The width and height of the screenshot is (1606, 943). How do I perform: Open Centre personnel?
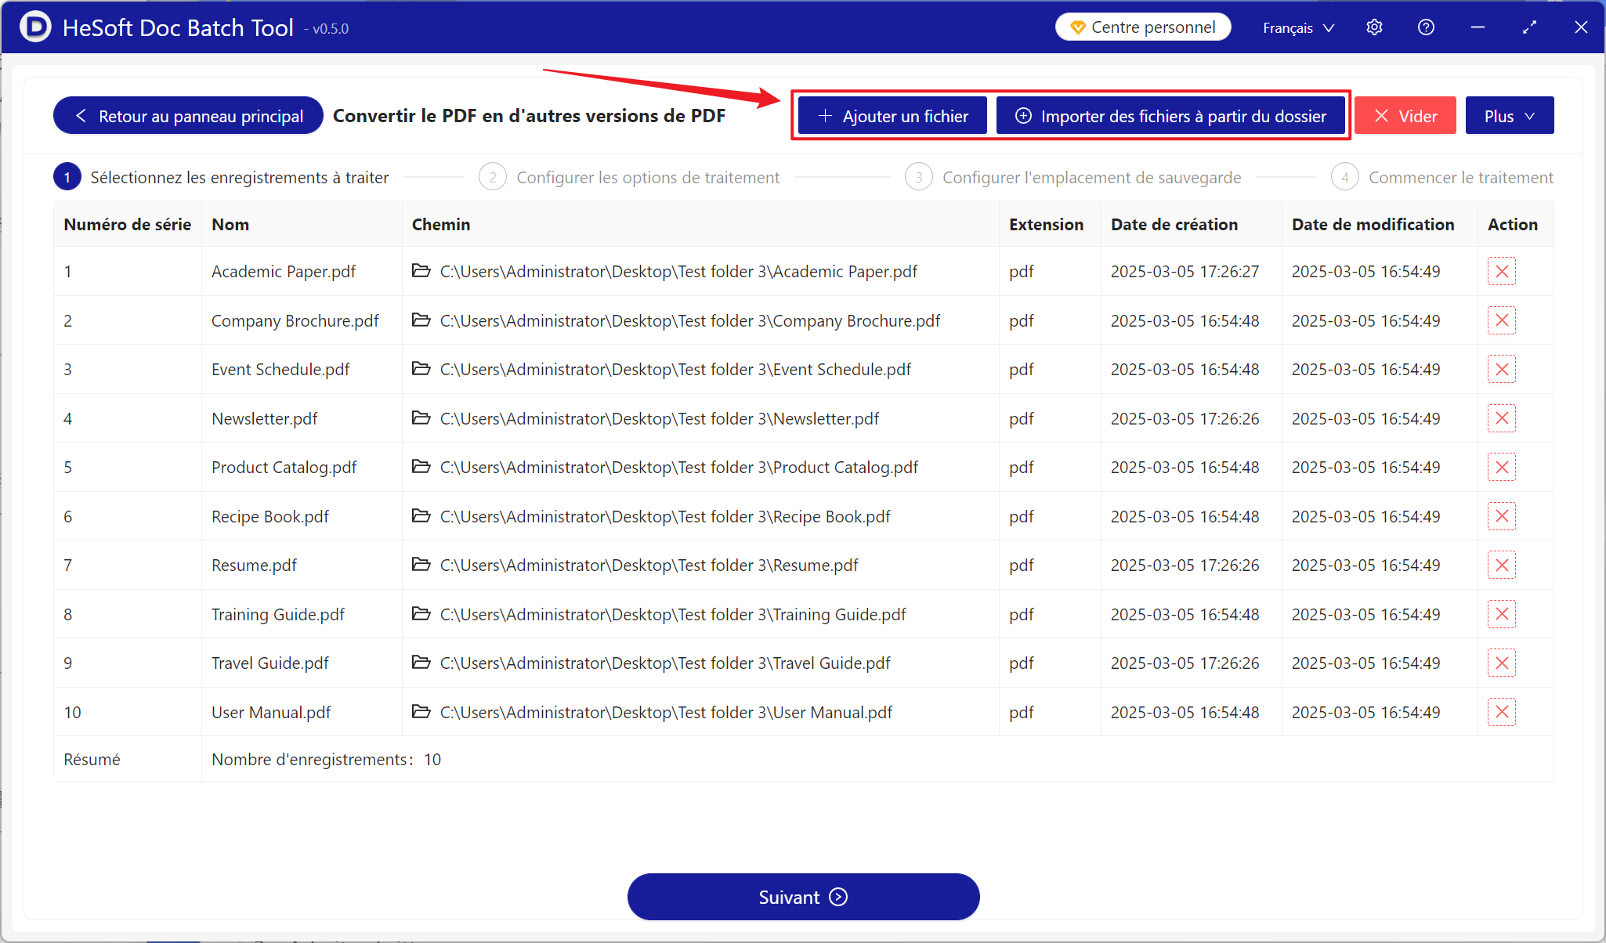pos(1143,27)
